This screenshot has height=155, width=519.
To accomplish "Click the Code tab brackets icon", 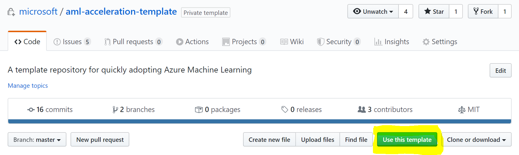I will point(18,42).
